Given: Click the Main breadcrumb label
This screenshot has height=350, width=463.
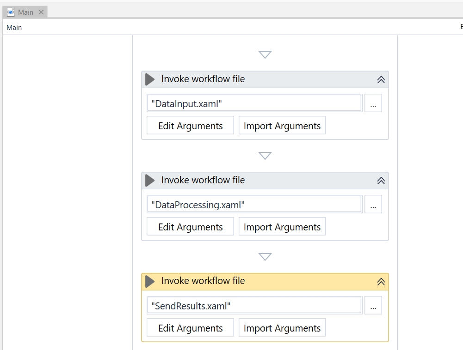Looking at the screenshot, I should pos(14,28).
